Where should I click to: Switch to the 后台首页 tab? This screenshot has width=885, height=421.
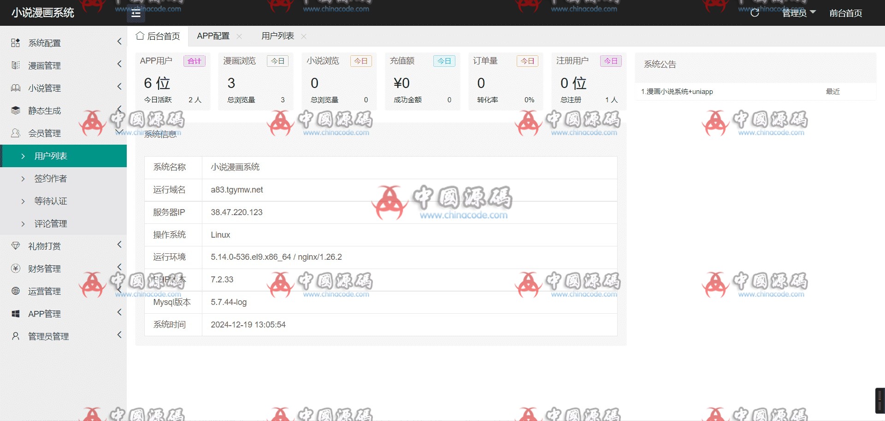click(x=158, y=36)
